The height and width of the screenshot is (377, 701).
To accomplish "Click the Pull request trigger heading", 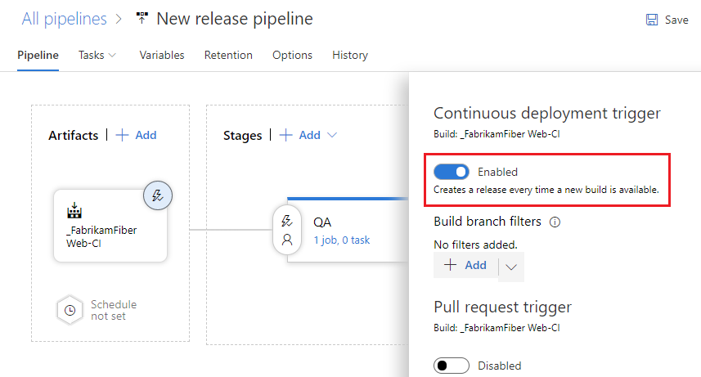I will tap(502, 307).
